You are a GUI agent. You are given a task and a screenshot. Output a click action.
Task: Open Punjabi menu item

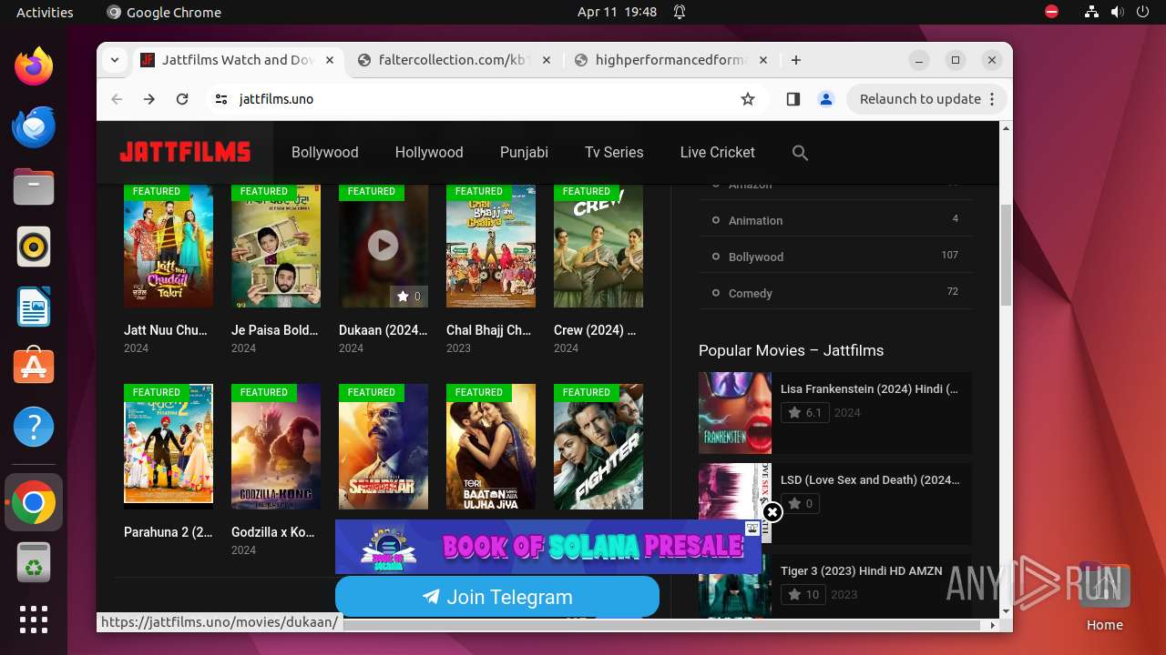(524, 153)
